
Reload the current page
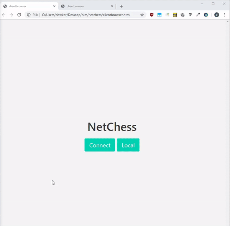[19, 15]
